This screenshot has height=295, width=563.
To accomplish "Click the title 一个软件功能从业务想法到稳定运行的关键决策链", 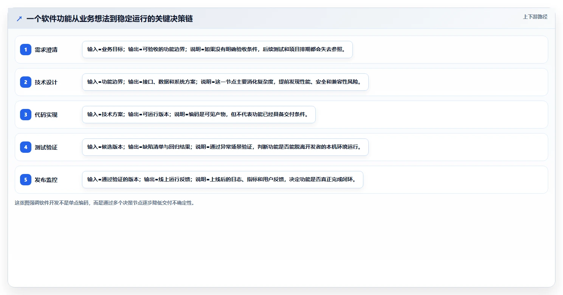I will click(x=110, y=19).
